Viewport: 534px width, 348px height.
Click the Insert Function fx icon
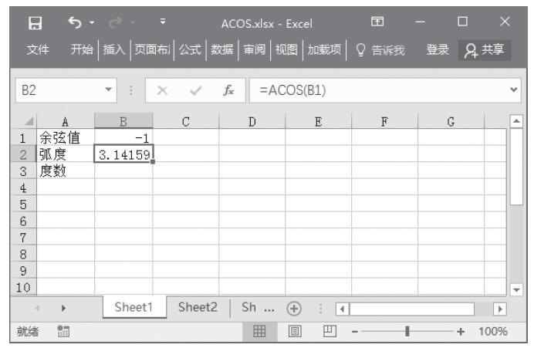[x=230, y=90]
